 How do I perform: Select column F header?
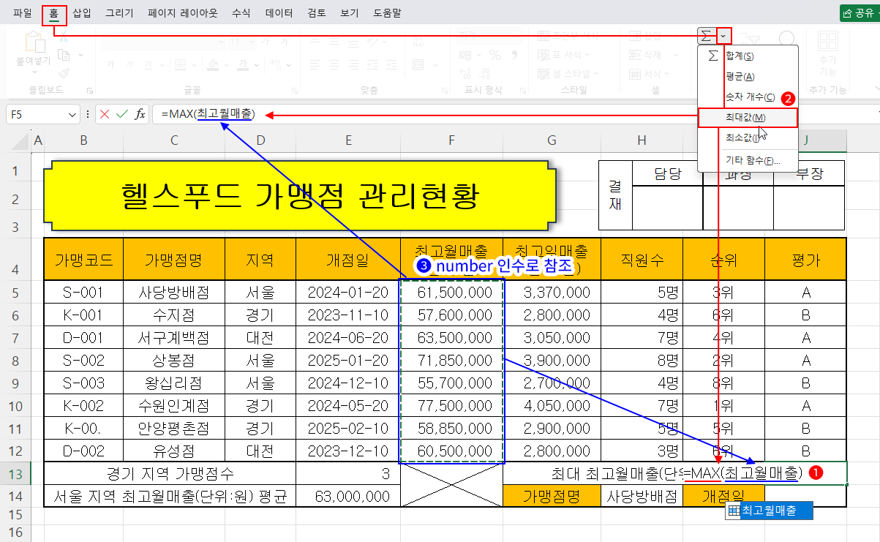[451, 140]
